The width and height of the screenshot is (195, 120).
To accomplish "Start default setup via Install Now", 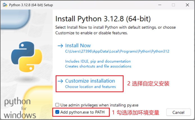I will 78,45.
